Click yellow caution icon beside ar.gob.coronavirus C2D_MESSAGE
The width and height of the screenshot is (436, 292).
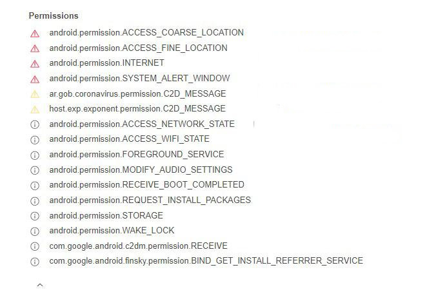[35, 95]
